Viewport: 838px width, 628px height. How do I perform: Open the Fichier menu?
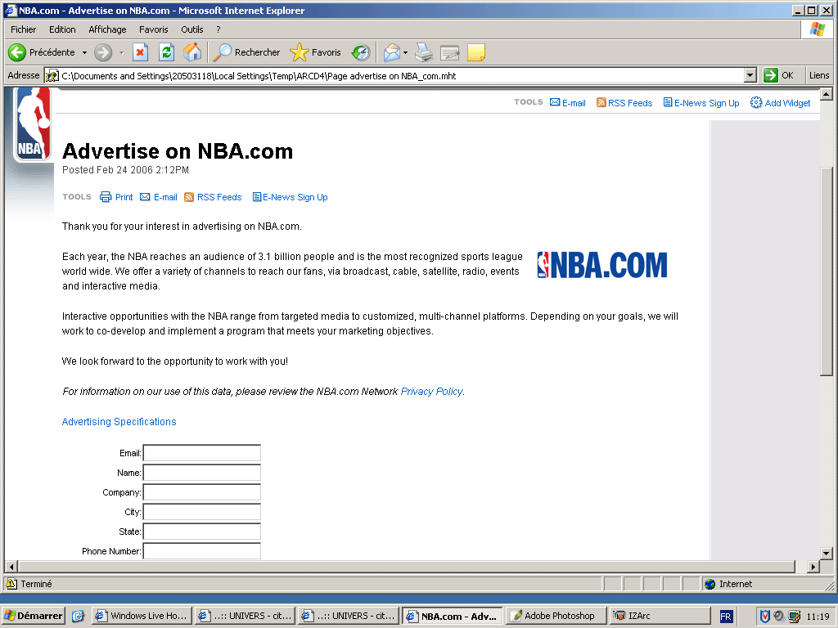tap(24, 29)
